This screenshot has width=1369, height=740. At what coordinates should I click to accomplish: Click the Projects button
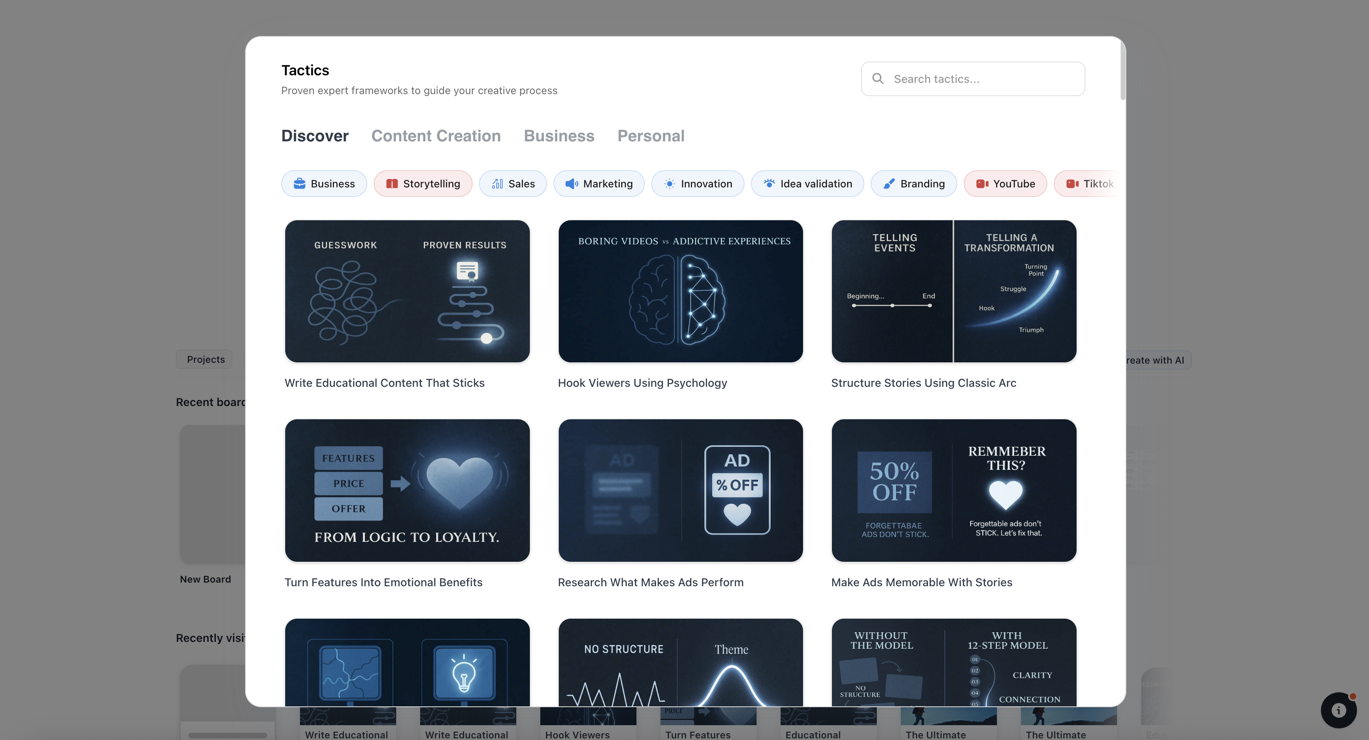[x=204, y=359]
